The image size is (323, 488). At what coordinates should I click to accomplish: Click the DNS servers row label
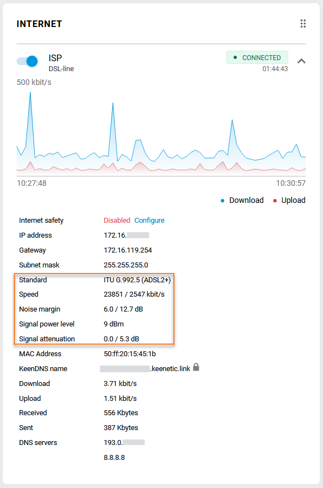(x=38, y=443)
